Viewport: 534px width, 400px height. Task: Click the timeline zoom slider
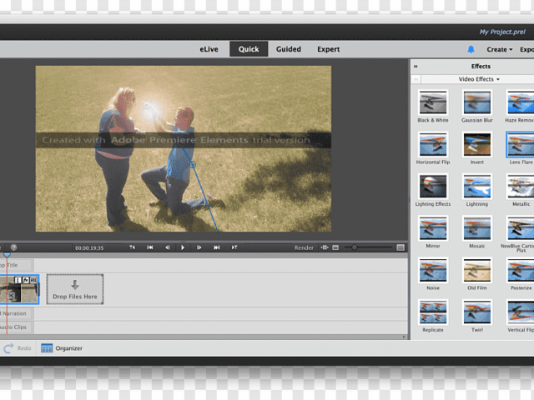point(356,247)
